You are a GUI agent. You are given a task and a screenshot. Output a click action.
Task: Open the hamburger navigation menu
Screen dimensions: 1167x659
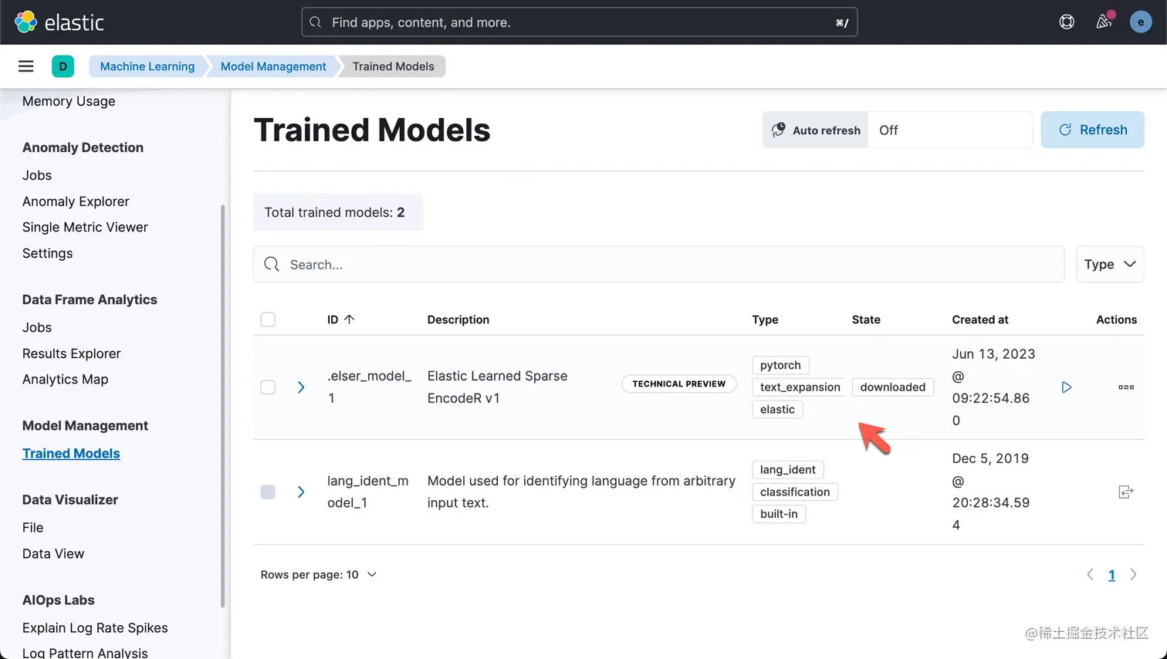[26, 66]
